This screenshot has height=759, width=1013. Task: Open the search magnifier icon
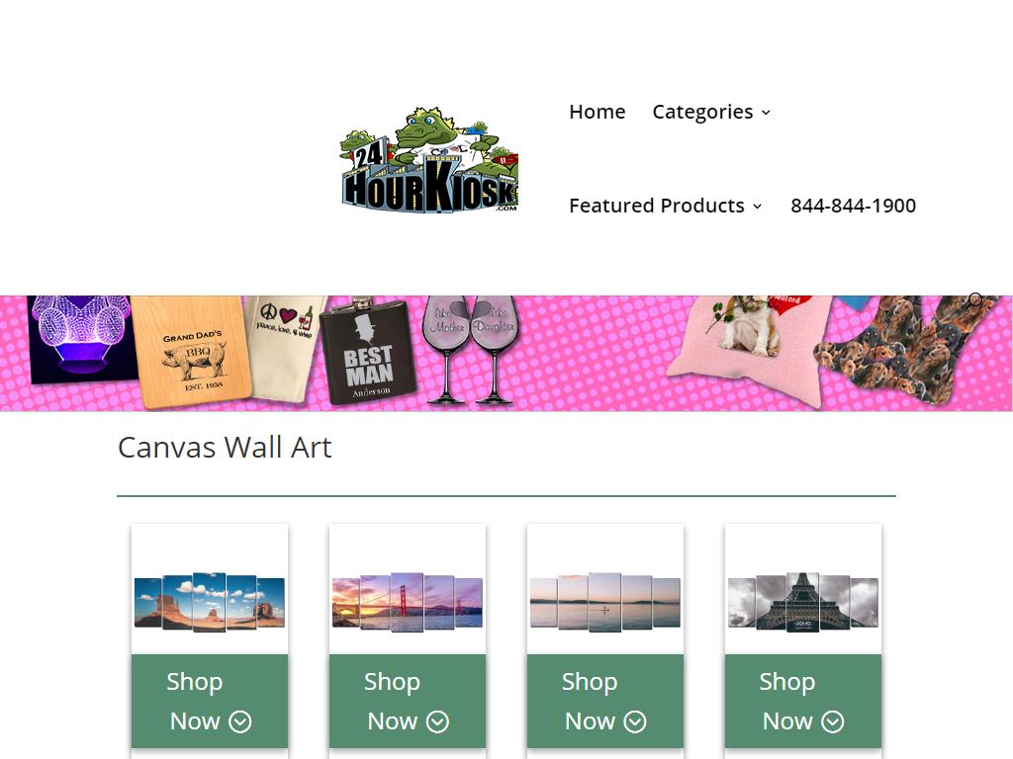[x=974, y=300]
